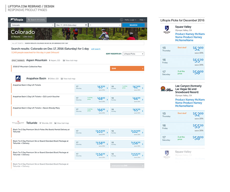Click Lee Canyon Product Namey link
Image resolution: width=230 pixels, height=192 pixels.
pos(190,103)
